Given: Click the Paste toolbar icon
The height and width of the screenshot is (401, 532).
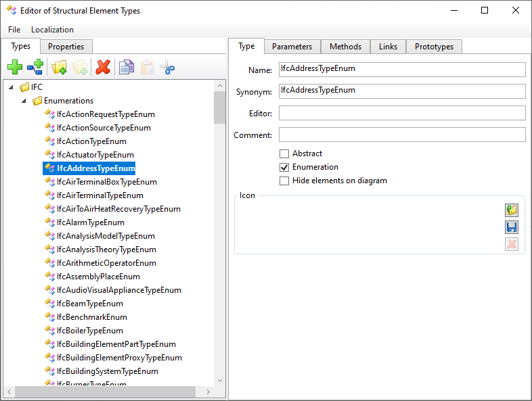Looking at the screenshot, I should (148, 67).
